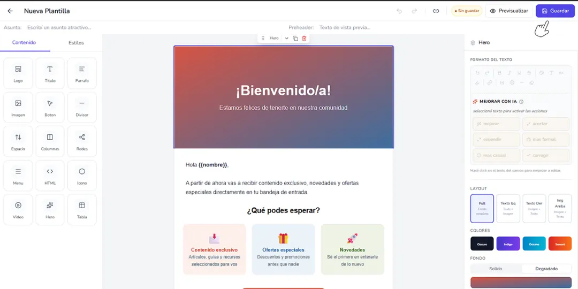Click the corregir AI button
This screenshot has width=578, height=289.
coord(546,156)
